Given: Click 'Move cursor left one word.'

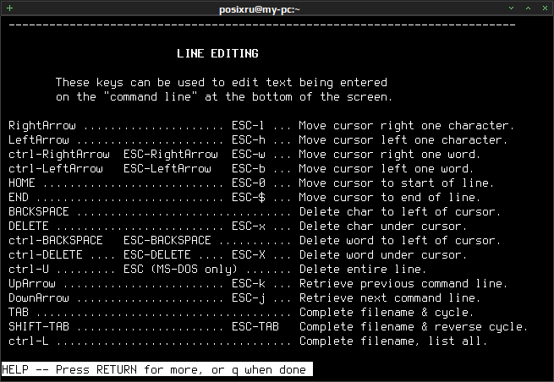Looking at the screenshot, I should click(x=386, y=168).
